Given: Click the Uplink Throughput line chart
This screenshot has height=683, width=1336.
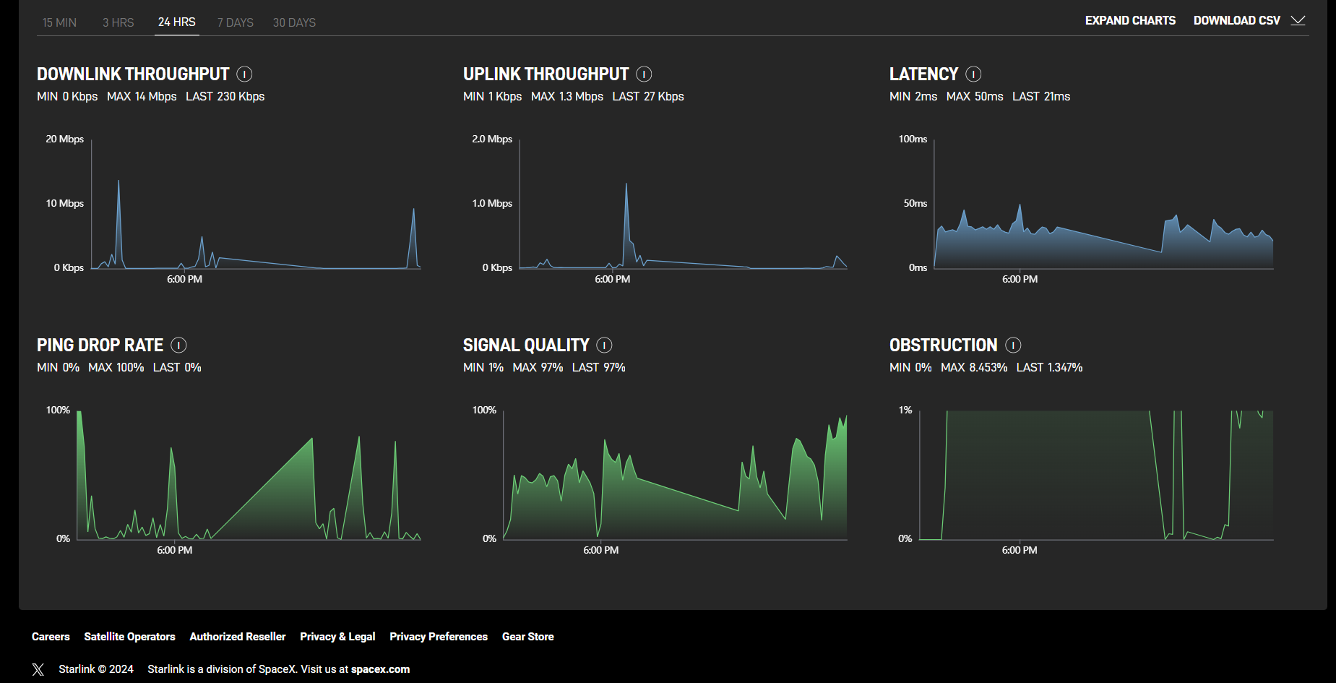Looking at the screenshot, I should coord(684,205).
